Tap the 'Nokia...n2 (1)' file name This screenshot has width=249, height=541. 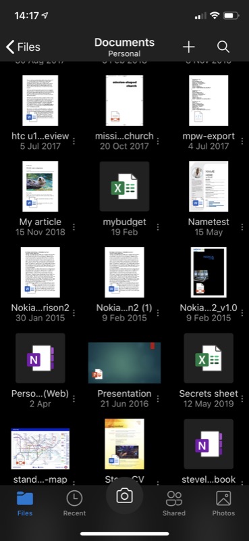[x=124, y=308]
